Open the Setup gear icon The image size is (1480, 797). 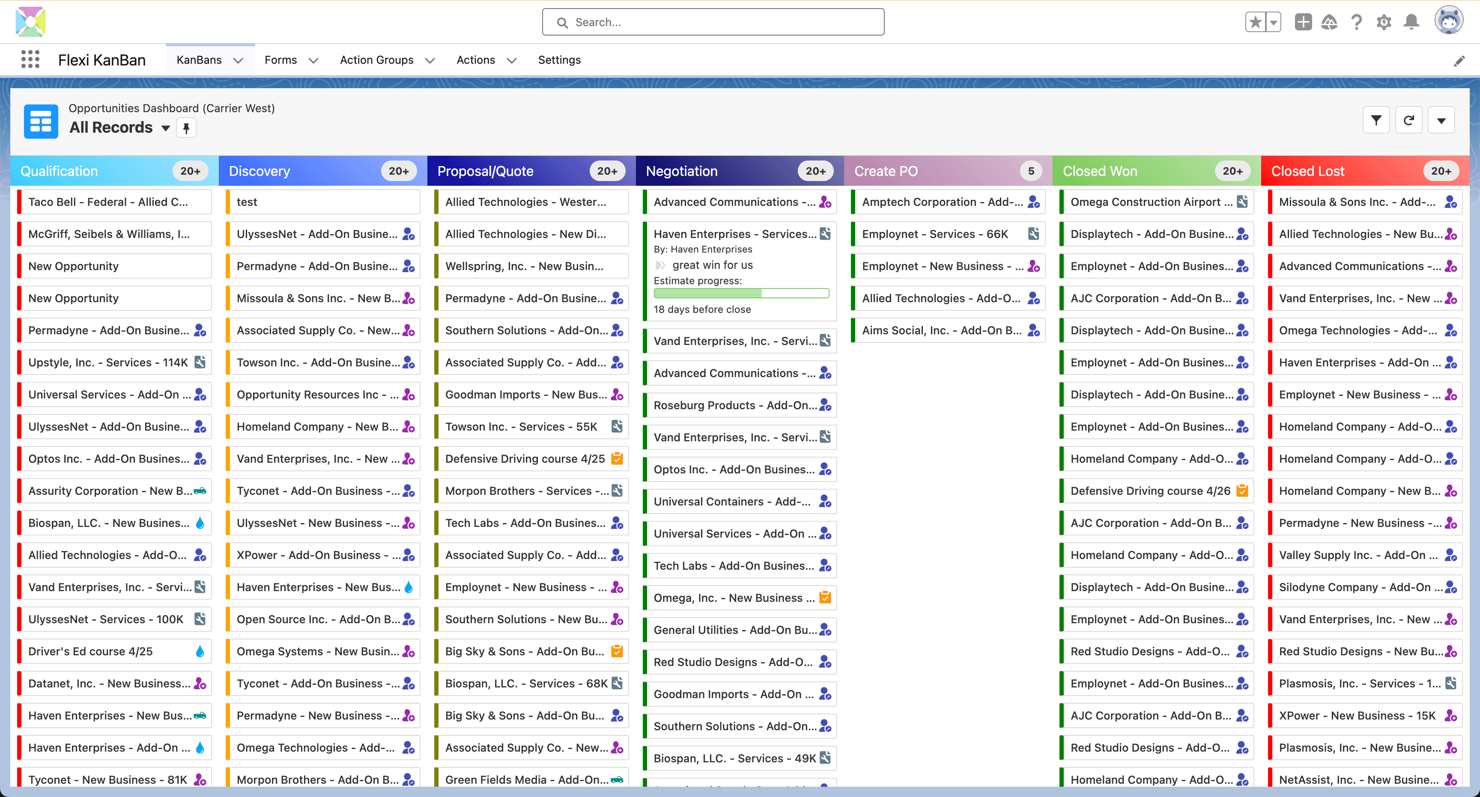click(1384, 22)
